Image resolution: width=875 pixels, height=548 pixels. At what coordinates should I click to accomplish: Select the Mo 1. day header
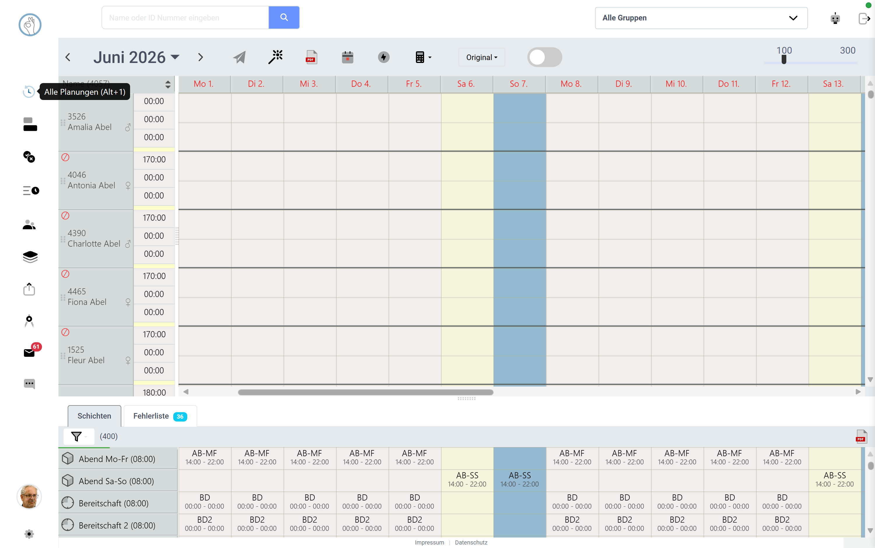[204, 84]
